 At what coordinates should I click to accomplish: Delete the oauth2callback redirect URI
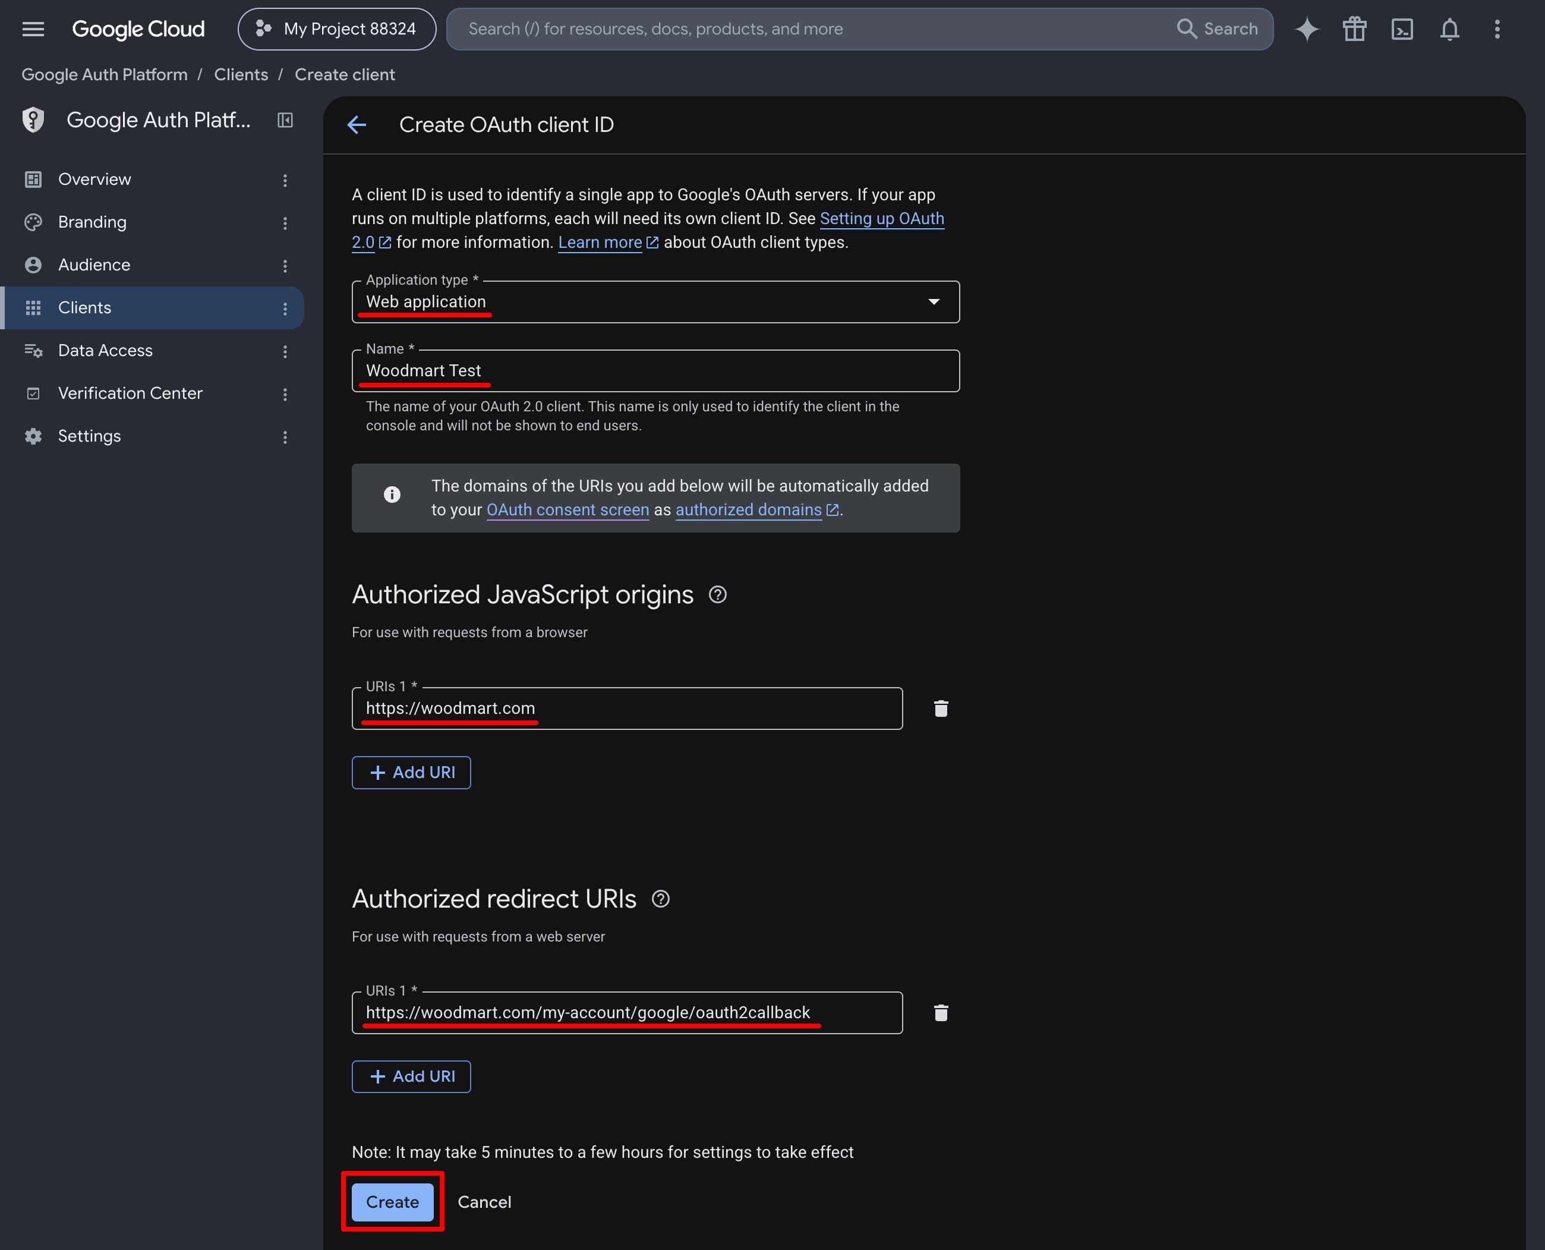click(940, 1013)
